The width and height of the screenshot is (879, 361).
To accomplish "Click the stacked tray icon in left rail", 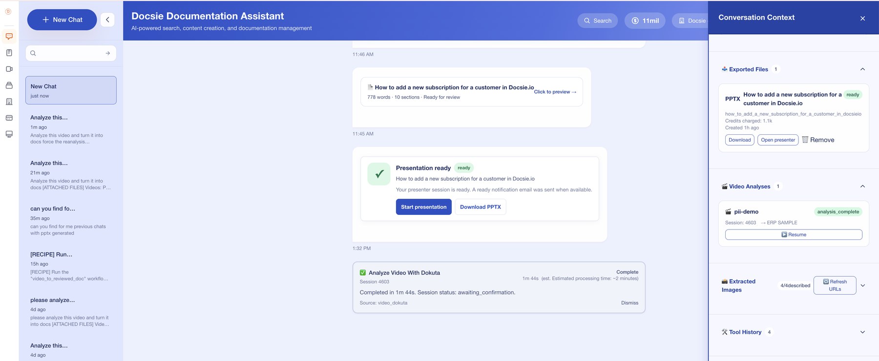I will pos(9,85).
